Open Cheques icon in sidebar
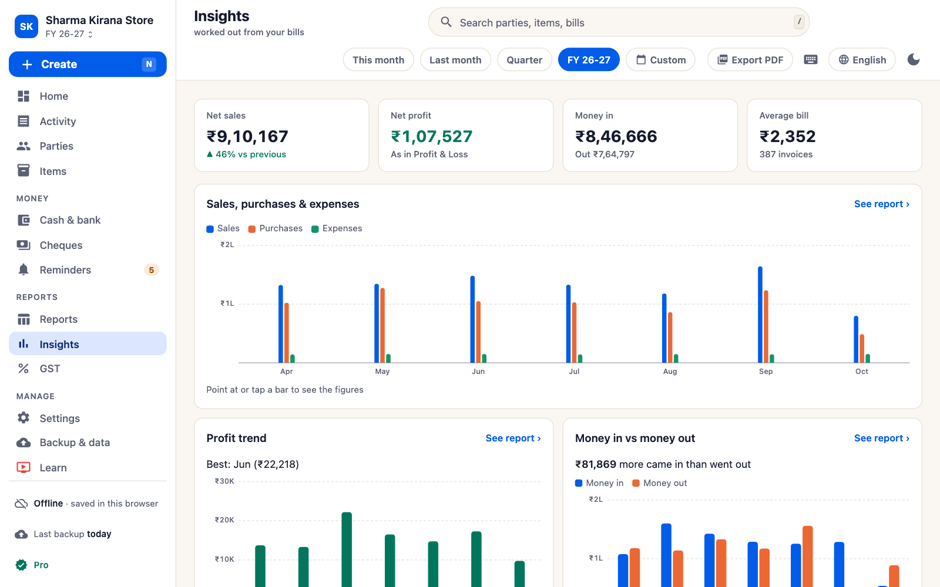The height and width of the screenshot is (587, 940). pyautogui.click(x=23, y=245)
